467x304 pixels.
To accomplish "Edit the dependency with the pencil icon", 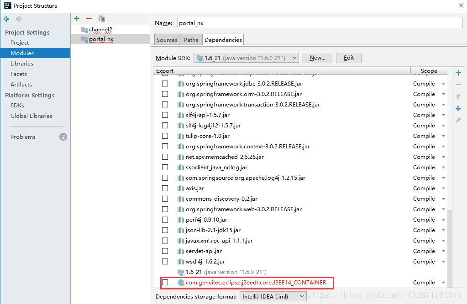I will 458,120.
